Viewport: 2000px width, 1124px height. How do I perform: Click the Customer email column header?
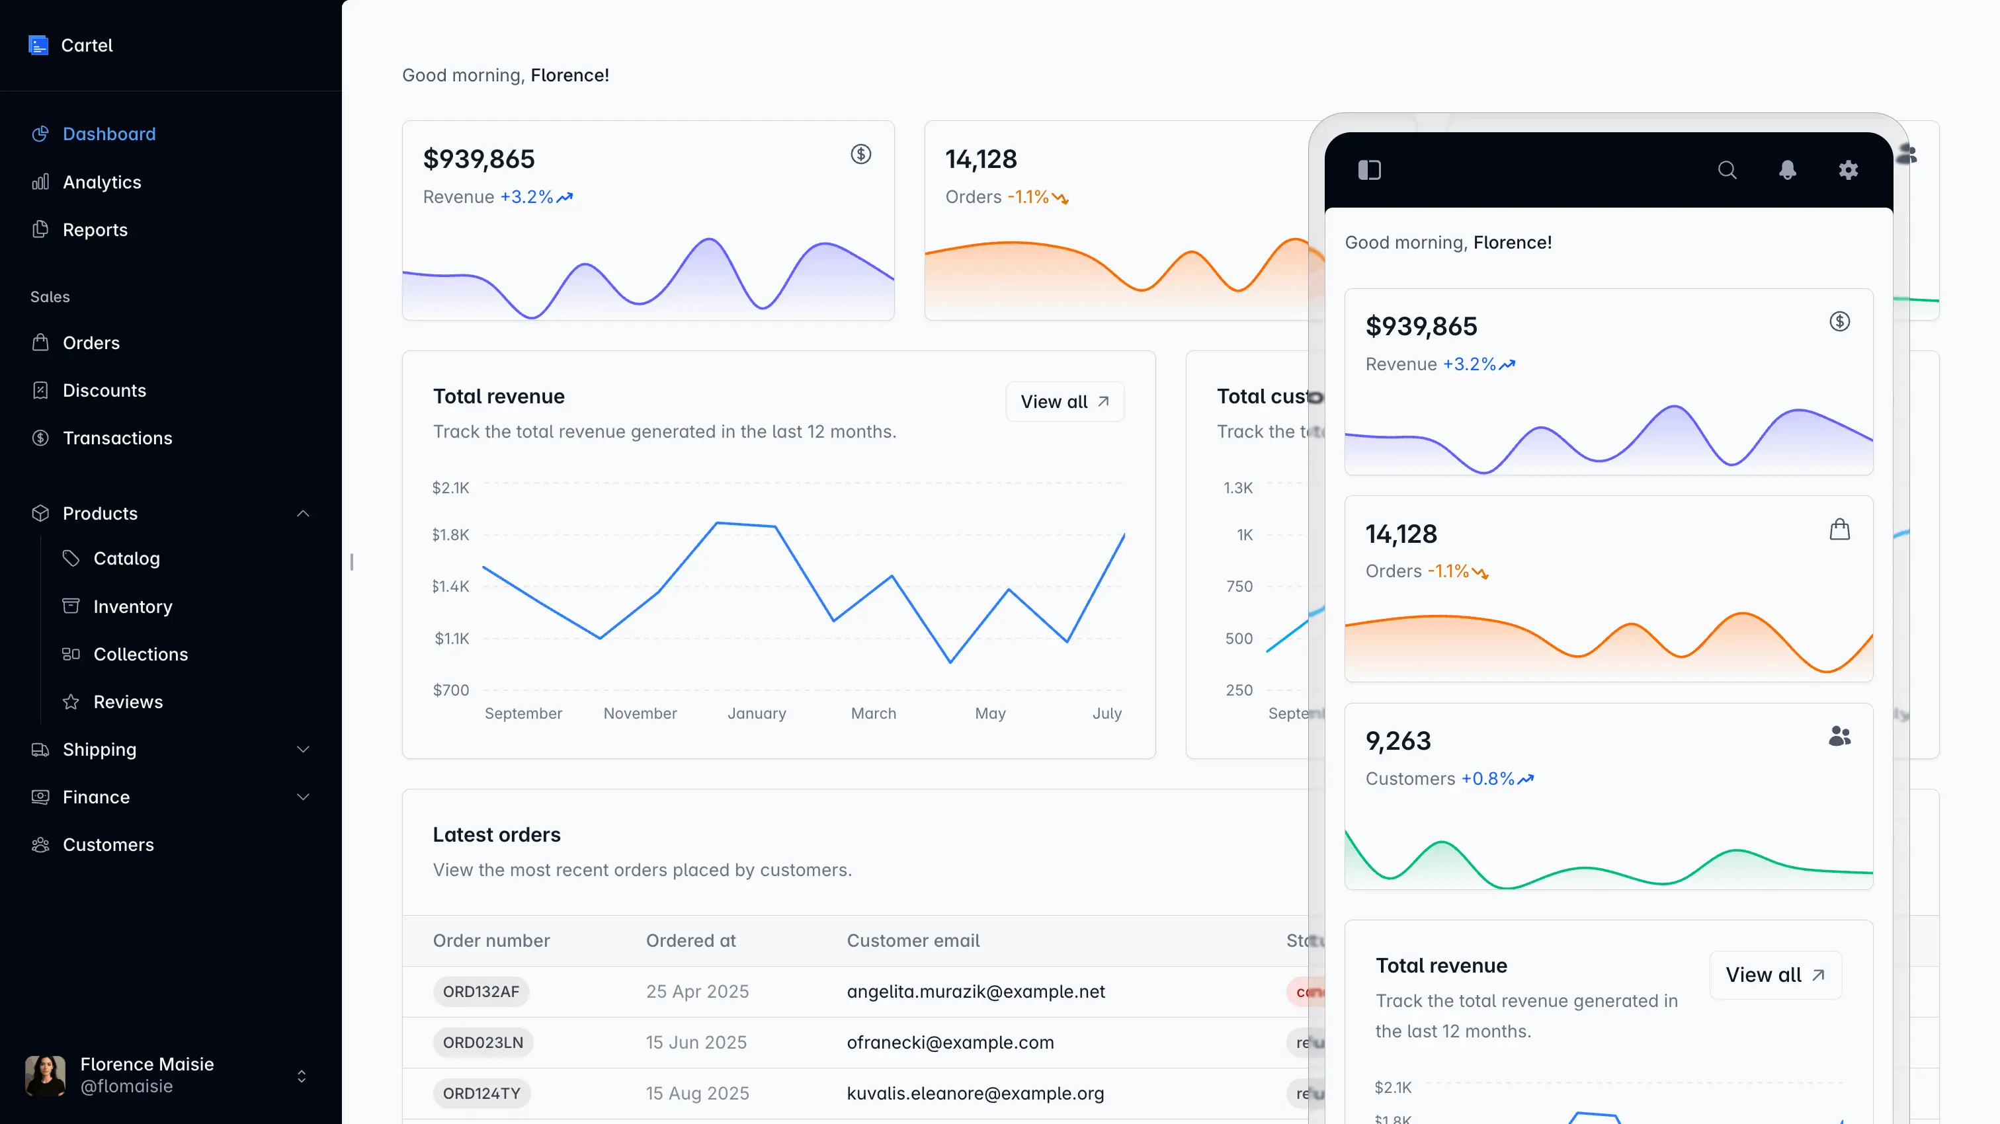(913, 941)
